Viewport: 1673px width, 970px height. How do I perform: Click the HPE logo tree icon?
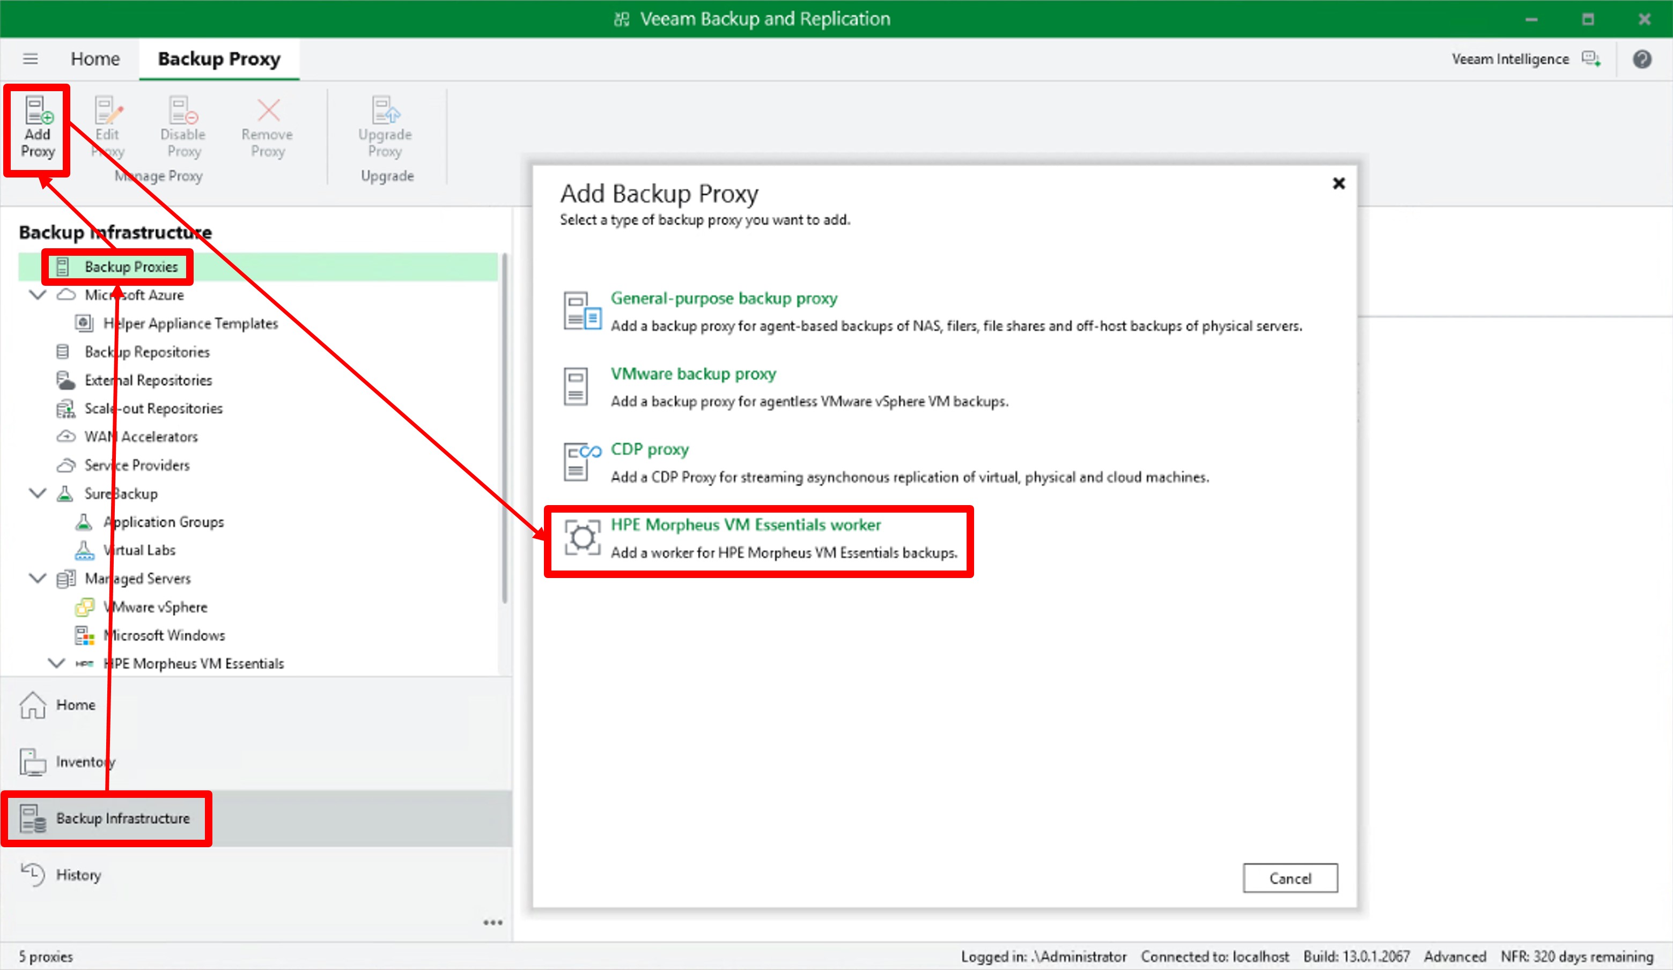pyautogui.click(x=84, y=663)
